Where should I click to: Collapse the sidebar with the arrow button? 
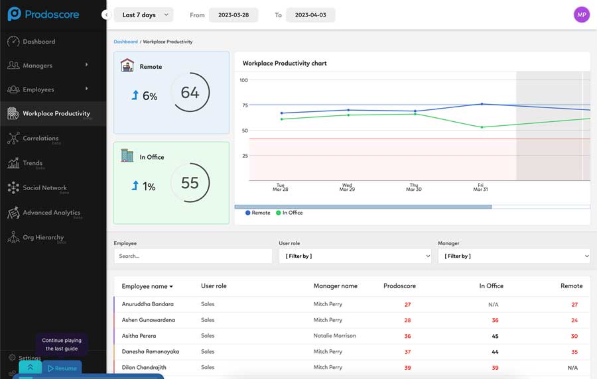point(106,15)
